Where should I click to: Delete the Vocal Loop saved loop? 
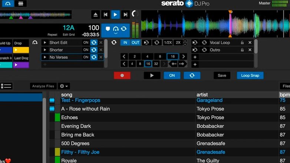pos(250,43)
